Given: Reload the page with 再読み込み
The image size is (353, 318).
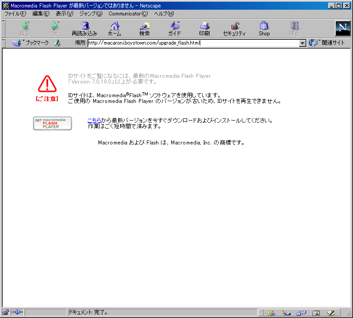Looking at the screenshot, I should pos(84,29).
